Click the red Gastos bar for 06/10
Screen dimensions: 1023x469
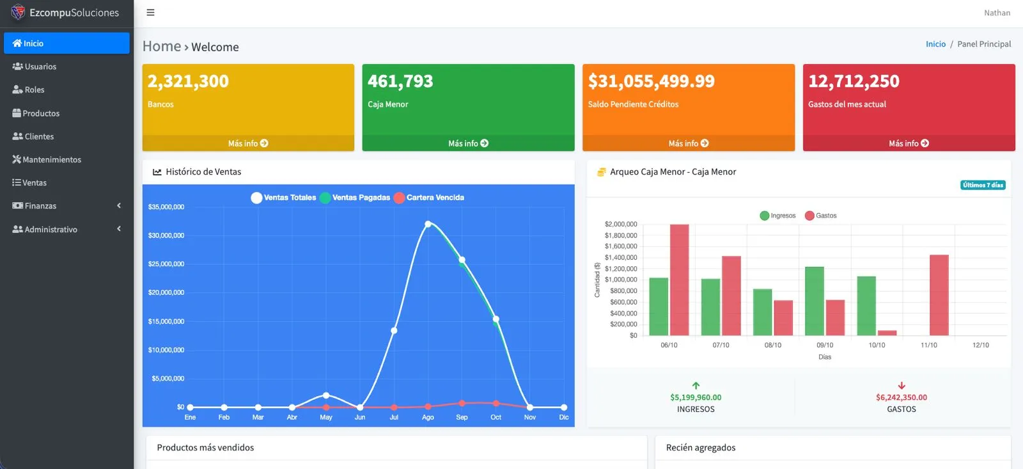click(x=679, y=280)
